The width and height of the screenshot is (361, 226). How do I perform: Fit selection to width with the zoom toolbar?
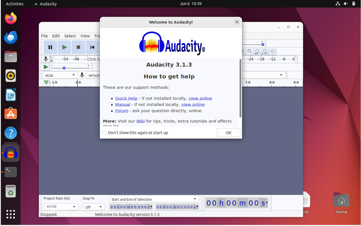click(257, 51)
